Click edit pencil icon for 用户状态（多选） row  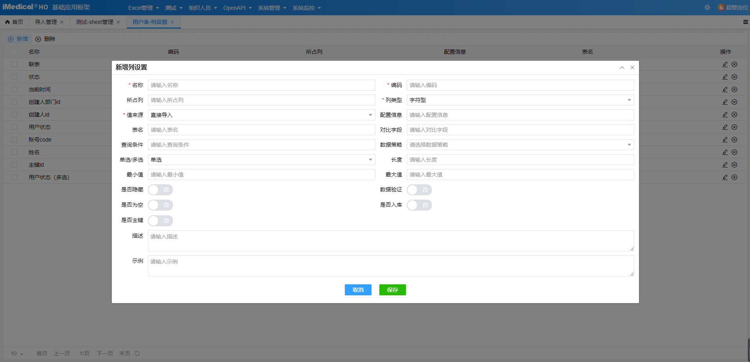pos(725,177)
